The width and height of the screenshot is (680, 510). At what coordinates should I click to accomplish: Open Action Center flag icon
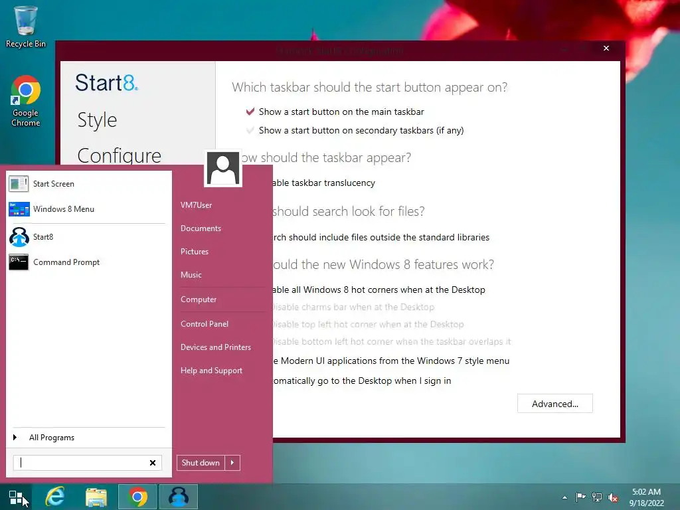580,497
